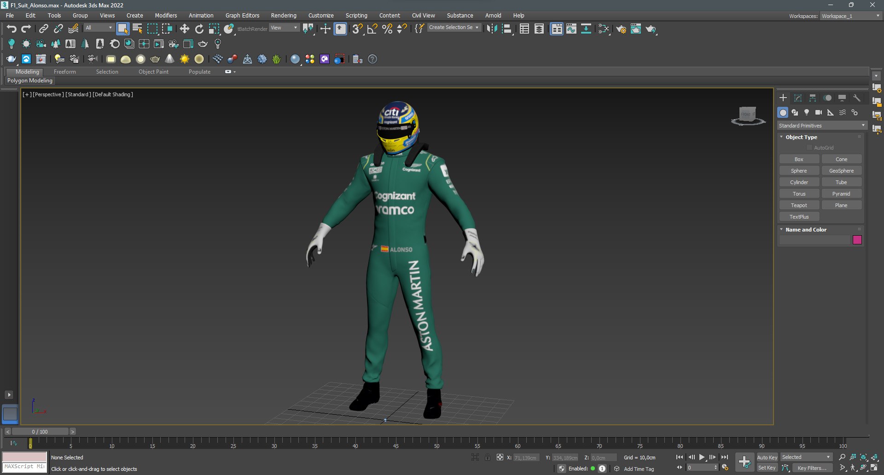This screenshot has height=475, width=884.
Task: Click the Bind to Space Warp icon
Action: click(x=73, y=29)
